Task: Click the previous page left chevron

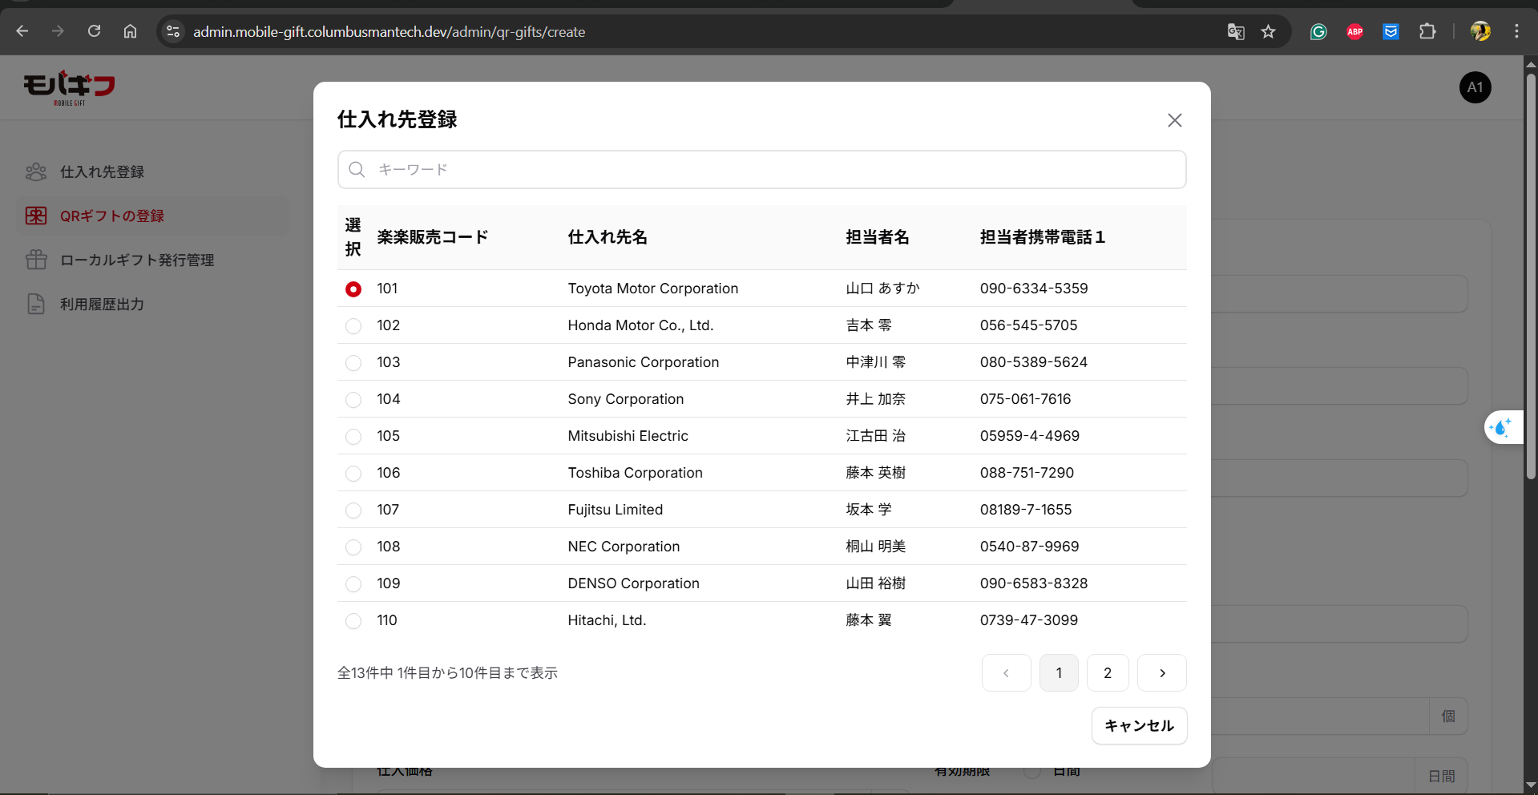Action: (1006, 673)
